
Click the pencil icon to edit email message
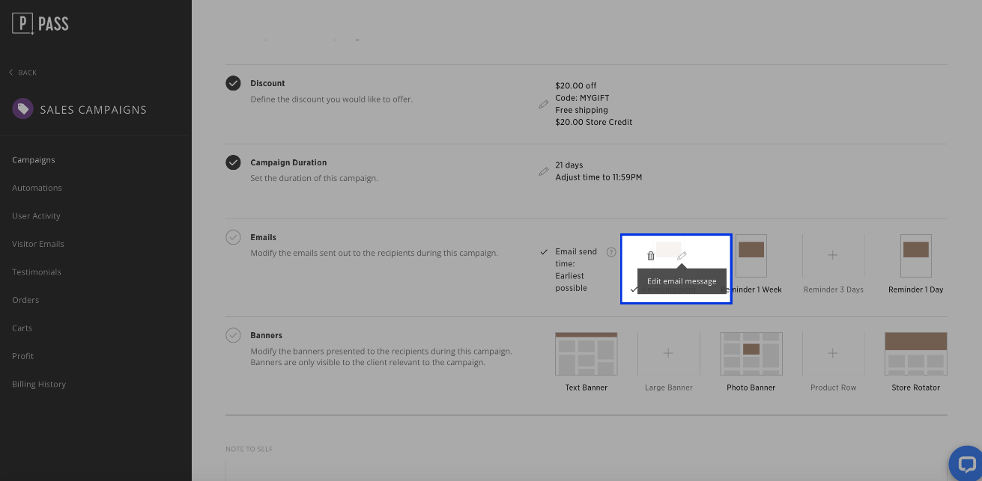click(682, 256)
